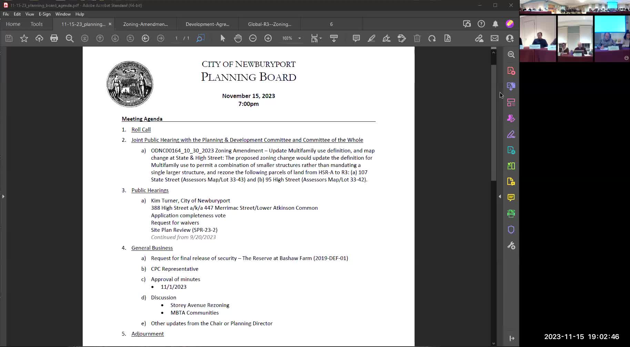Screen dimensions: 630x347
Task: Share a link to this file
Action: (479, 38)
